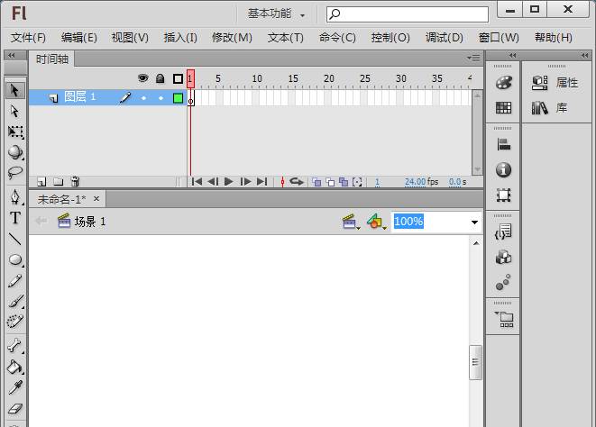Open Modify Markers options

pyautogui.click(x=357, y=182)
